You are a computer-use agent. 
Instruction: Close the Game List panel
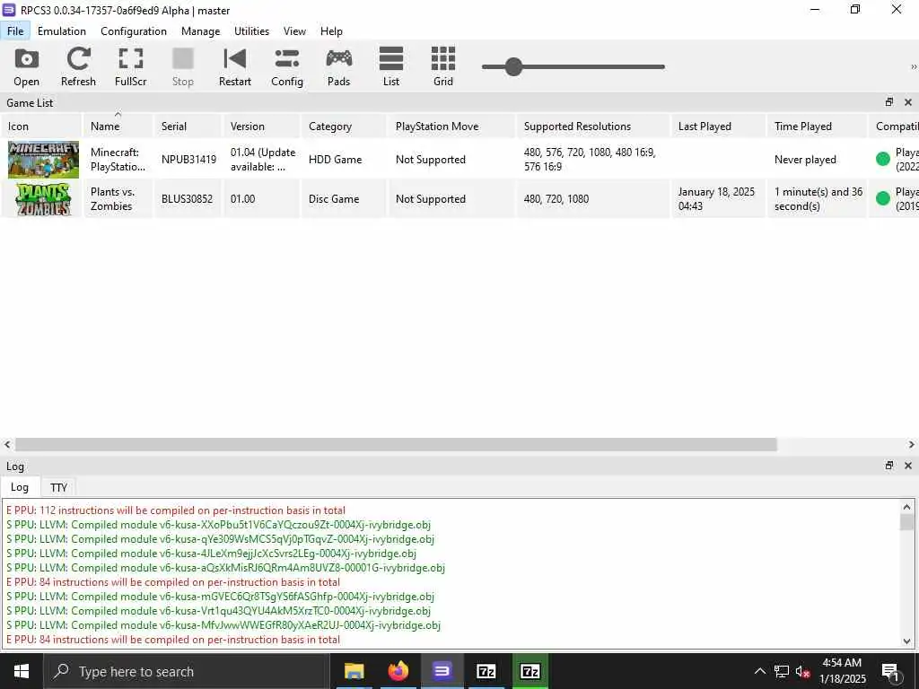point(908,102)
